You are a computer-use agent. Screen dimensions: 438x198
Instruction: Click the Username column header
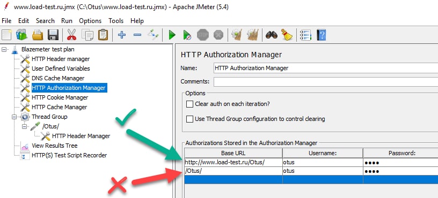coord(323,153)
